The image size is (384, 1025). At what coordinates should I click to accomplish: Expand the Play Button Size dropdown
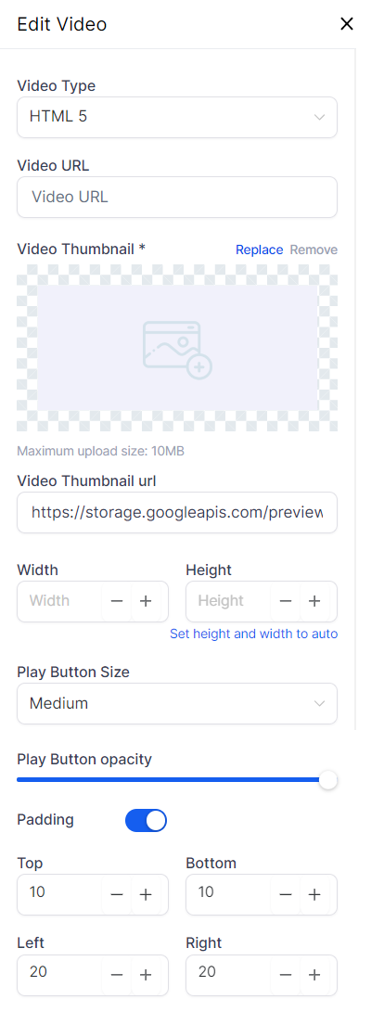tap(177, 704)
